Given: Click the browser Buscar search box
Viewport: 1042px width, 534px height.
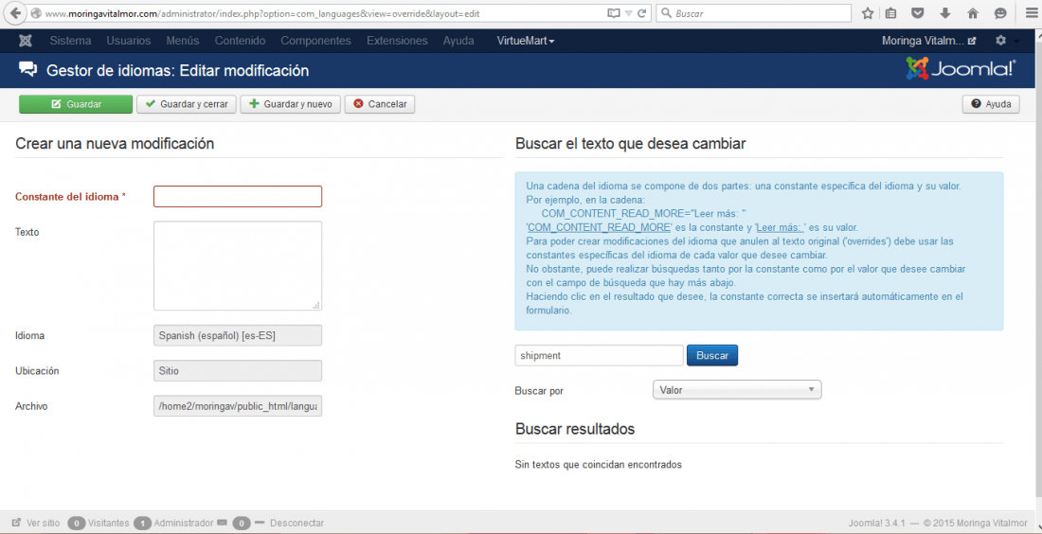Looking at the screenshot, I should coord(754,13).
